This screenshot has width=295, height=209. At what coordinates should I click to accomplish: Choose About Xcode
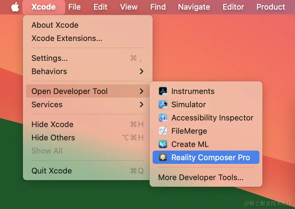click(x=88, y=25)
